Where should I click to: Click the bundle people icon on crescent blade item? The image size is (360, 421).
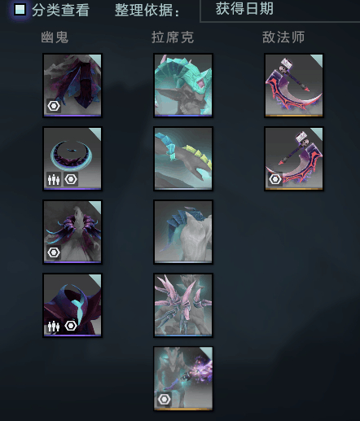click(x=54, y=179)
